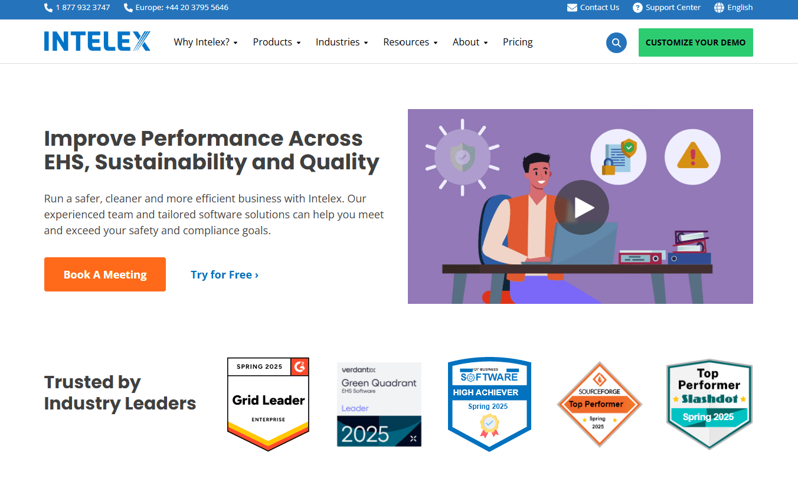This screenshot has height=485, width=798.
Task: Expand the Products dropdown menu
Action: tap(277, 42)
